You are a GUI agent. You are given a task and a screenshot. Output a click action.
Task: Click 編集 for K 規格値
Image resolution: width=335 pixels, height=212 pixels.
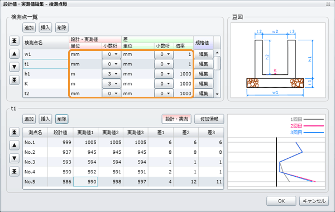[x=203, y=84]
